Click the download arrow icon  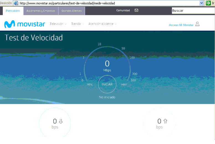pos(61,121)
